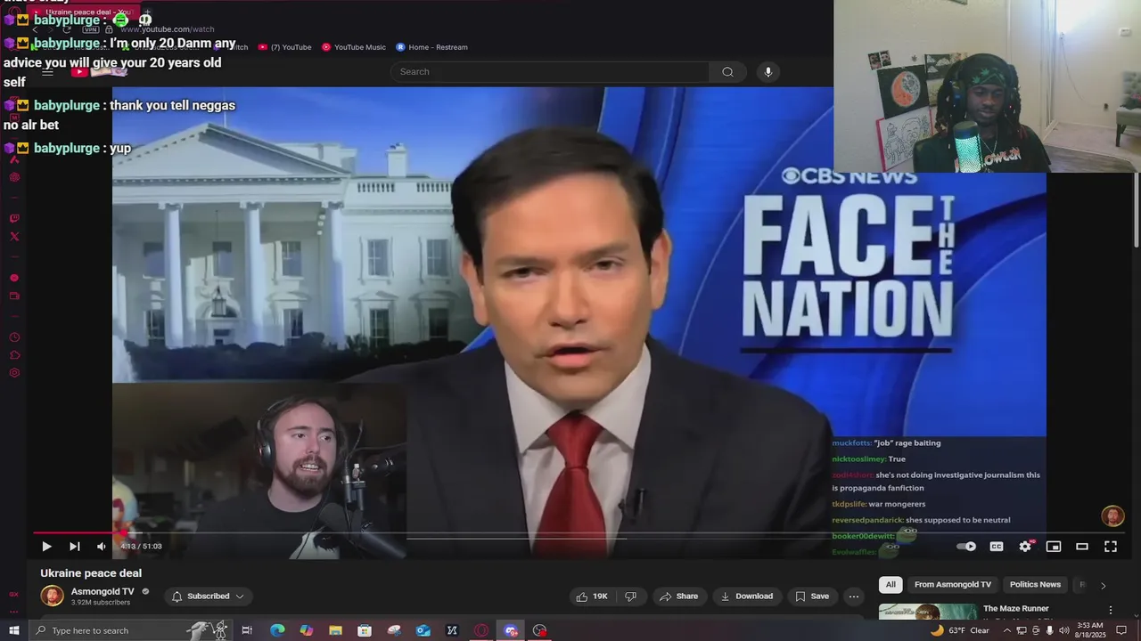The image size is (1141, 641).
Task: Open the Snipping Tool taskbar icon
Action: [x=394, y=630]
